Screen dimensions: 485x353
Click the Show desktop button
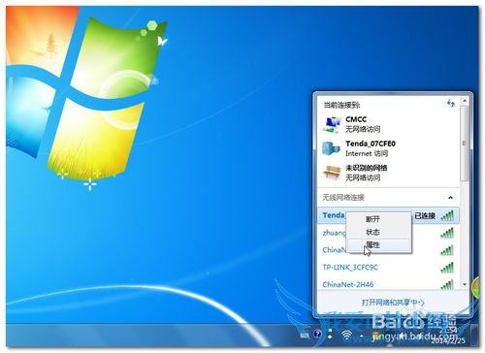(x=475, y=335)
